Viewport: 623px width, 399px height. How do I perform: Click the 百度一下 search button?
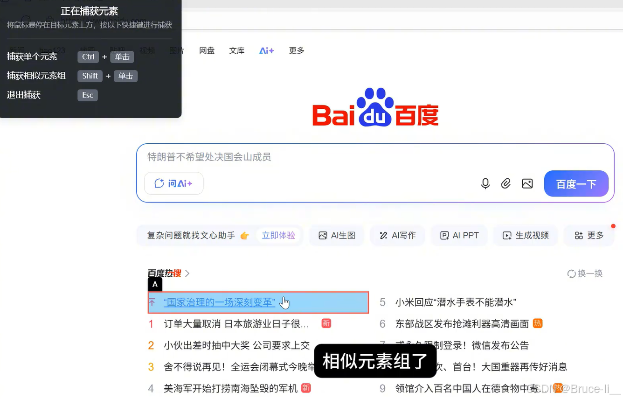coord(576,184)
